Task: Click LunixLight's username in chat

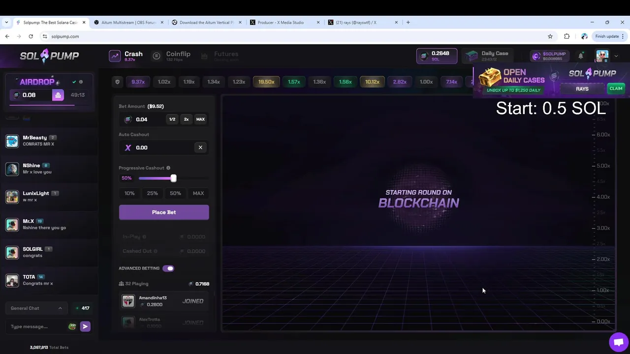Action: (36, 193)
